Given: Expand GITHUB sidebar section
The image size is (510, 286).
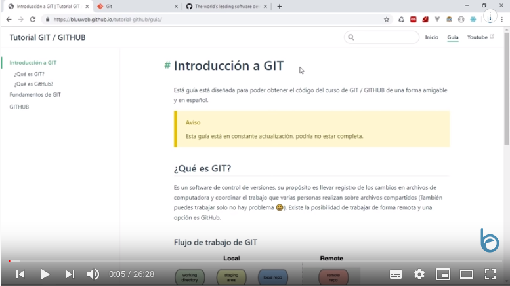Looking at the screenshot, I should 19,107.
